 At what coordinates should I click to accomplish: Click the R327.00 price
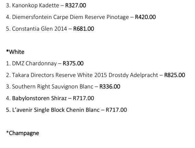(76, 5)
